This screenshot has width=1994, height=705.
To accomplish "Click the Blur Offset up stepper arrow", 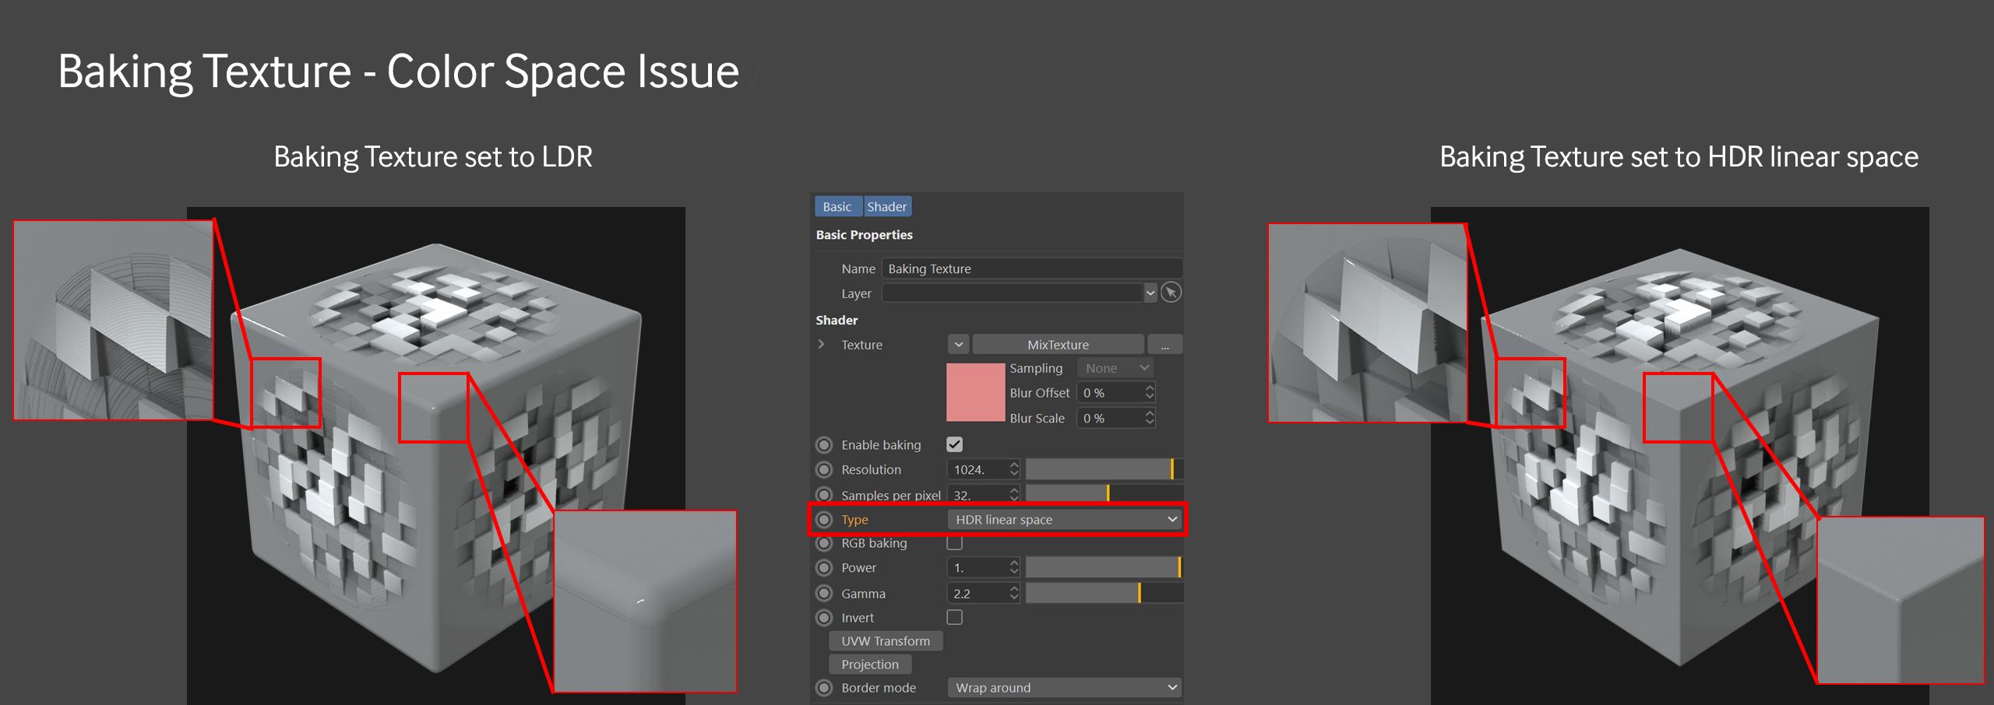I will click(1150, 389).
